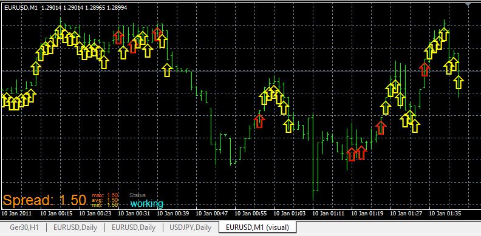
Task: Click the '10 Jan 00:39' time label
Action: (172, 213)
